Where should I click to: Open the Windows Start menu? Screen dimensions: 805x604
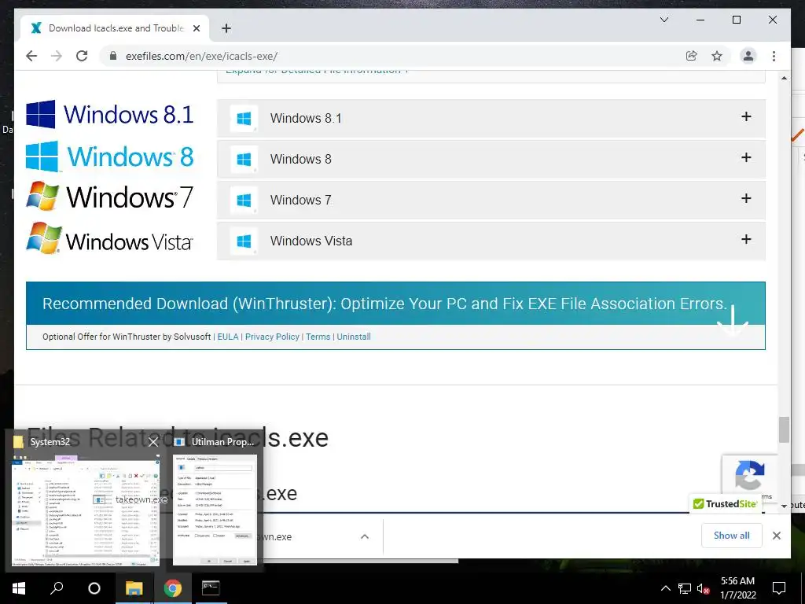tap(19, 588)
